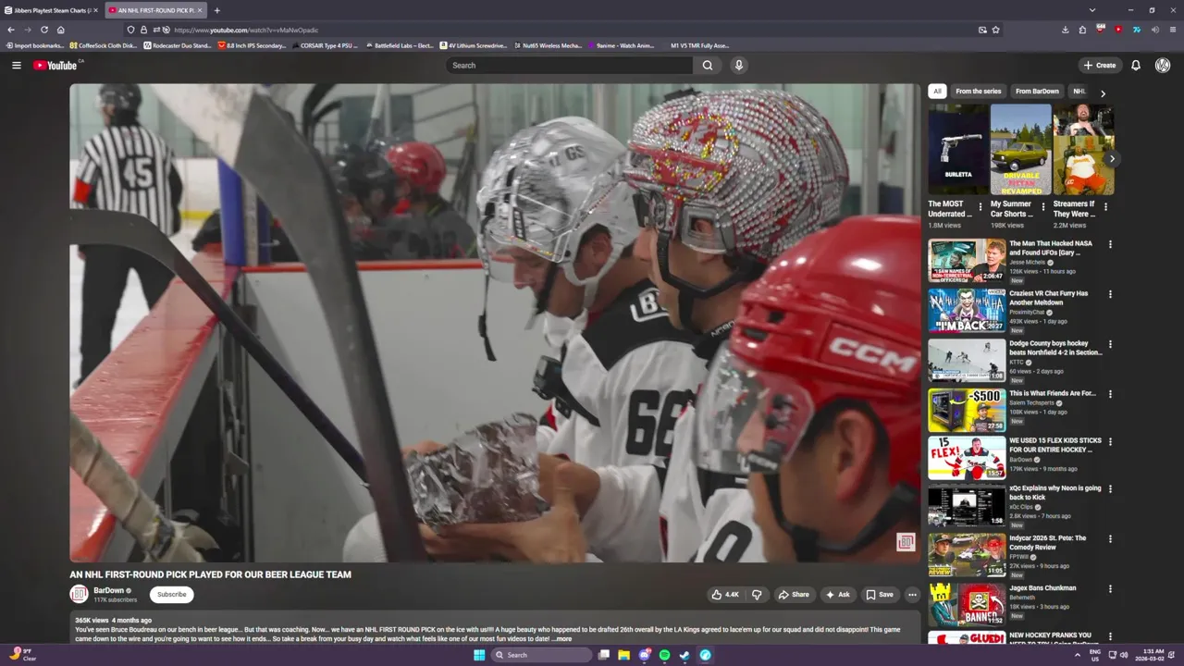
Task: Open the three-dot more actions under video
Action: (912, 595)
